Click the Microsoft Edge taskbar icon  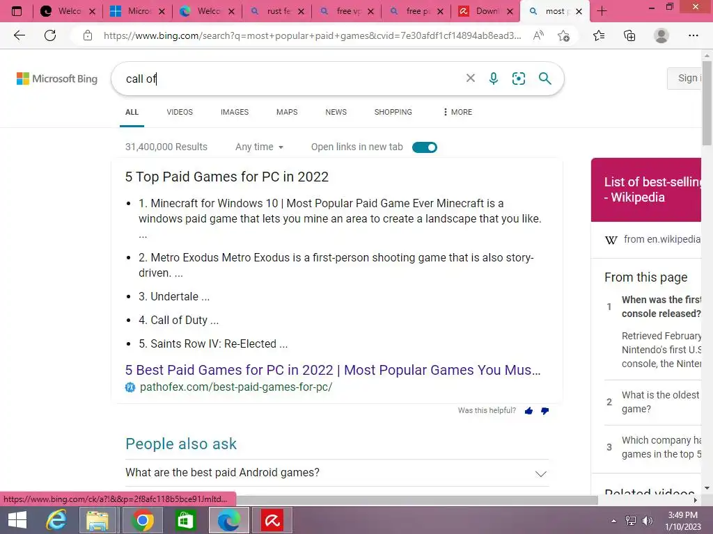[228, 520]
